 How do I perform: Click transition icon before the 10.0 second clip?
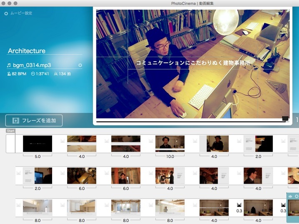pos(151,141)
